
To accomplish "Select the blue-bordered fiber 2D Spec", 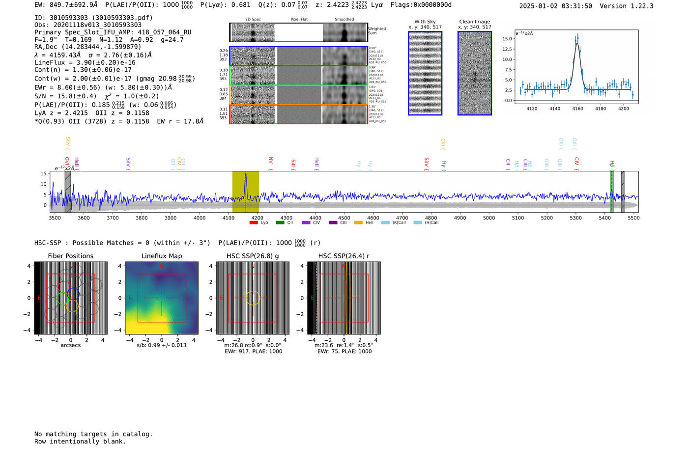I will tap(253, 56).
